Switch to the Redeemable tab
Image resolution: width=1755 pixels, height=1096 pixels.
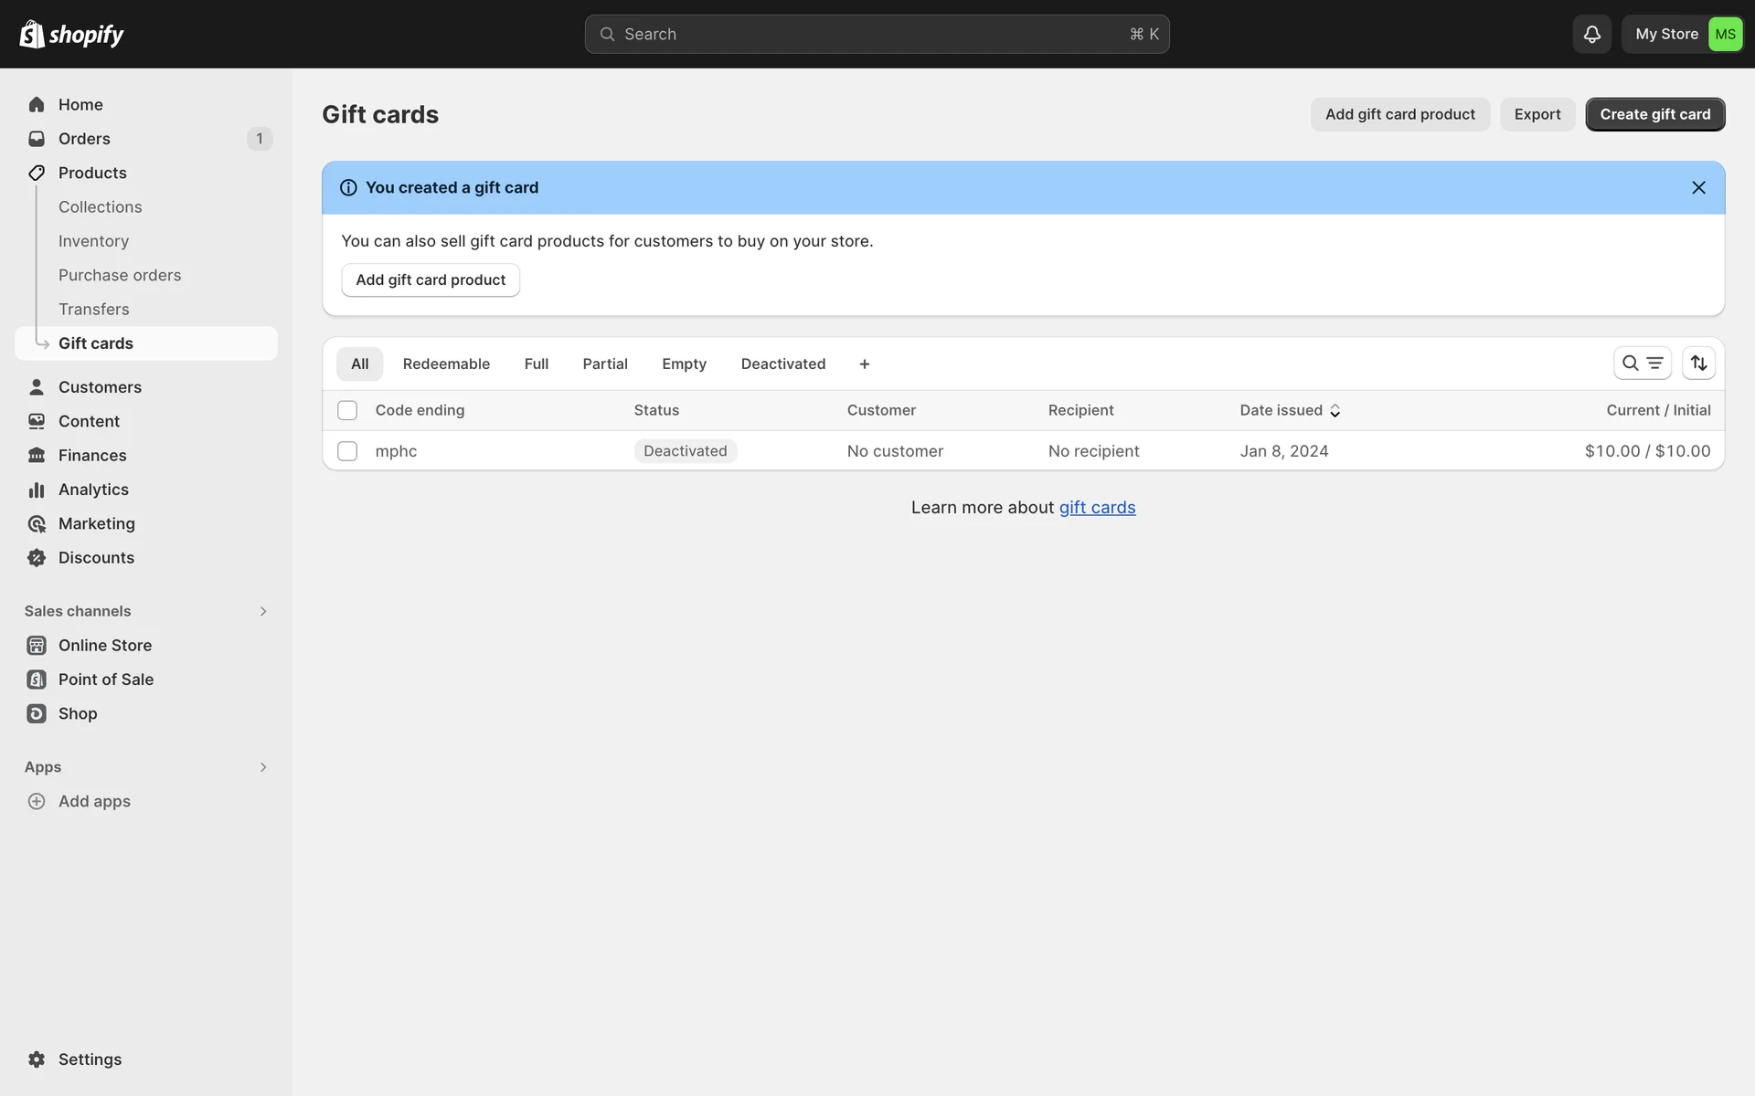pyautogui.click(x=446, y=364)
